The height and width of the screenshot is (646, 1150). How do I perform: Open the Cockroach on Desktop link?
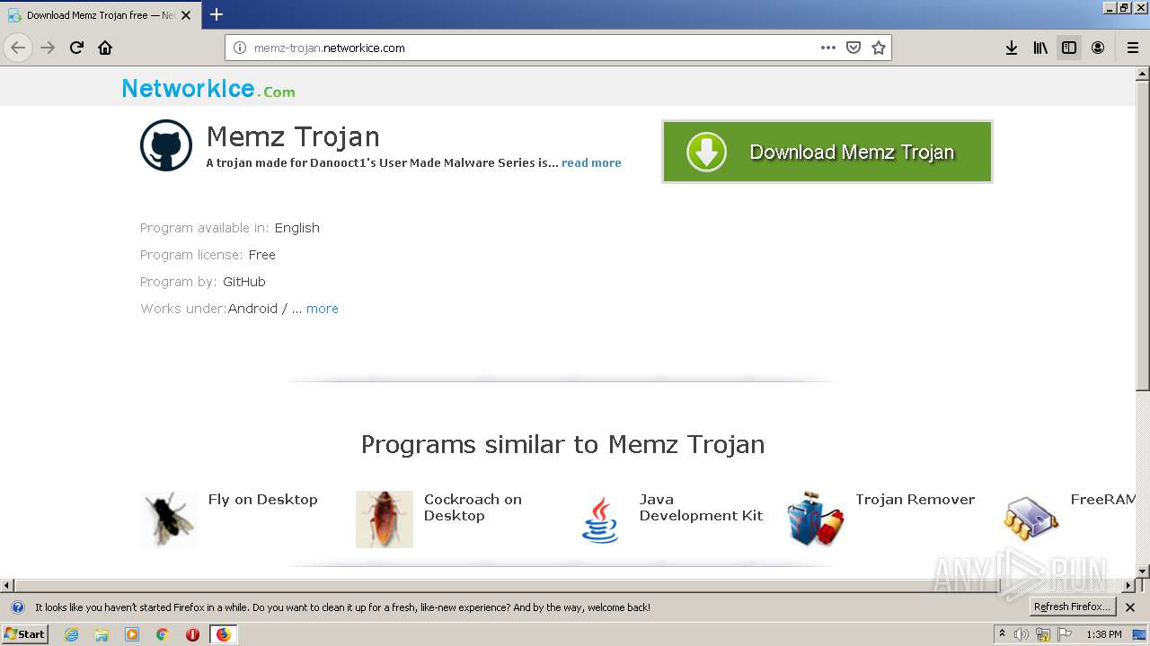tap(473, 508)
